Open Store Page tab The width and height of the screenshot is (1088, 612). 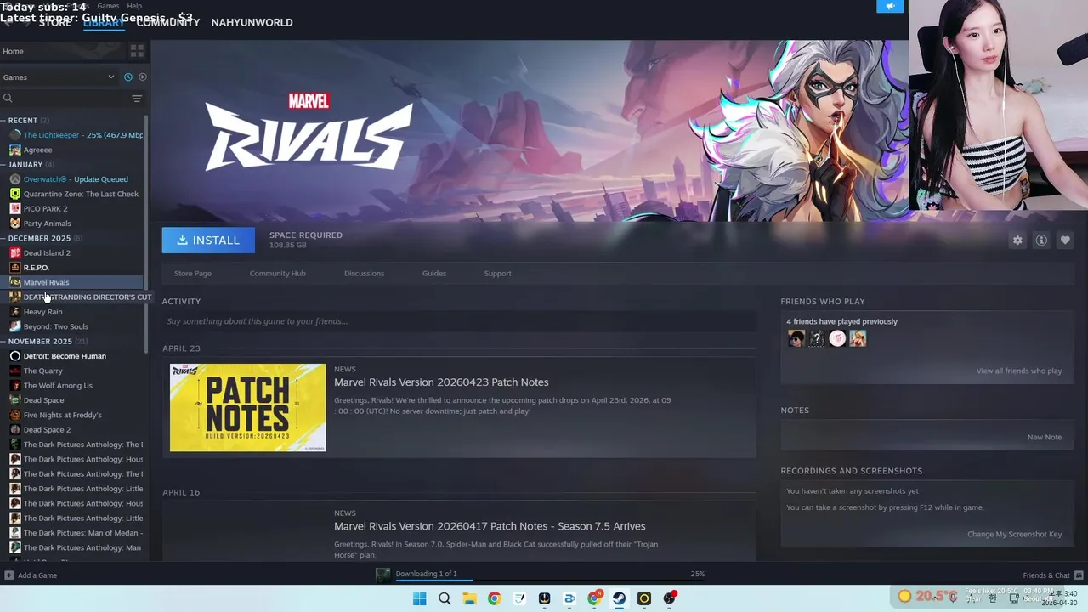[193, 274]
